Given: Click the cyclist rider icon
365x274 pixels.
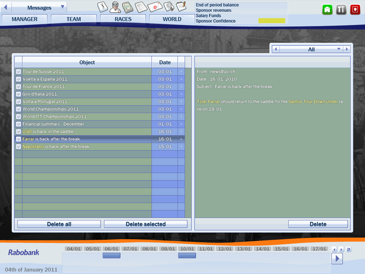Looking at the screenshot, I should click(x=115, y=6).
